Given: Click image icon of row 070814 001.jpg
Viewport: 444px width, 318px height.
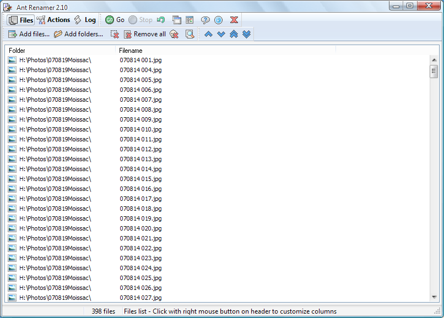Looking at the screenshot, I should click(x=12, y=60).
